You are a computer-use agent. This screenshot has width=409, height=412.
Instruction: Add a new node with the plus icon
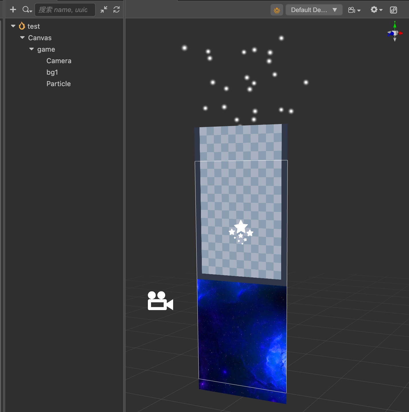[x=13, y=10]
